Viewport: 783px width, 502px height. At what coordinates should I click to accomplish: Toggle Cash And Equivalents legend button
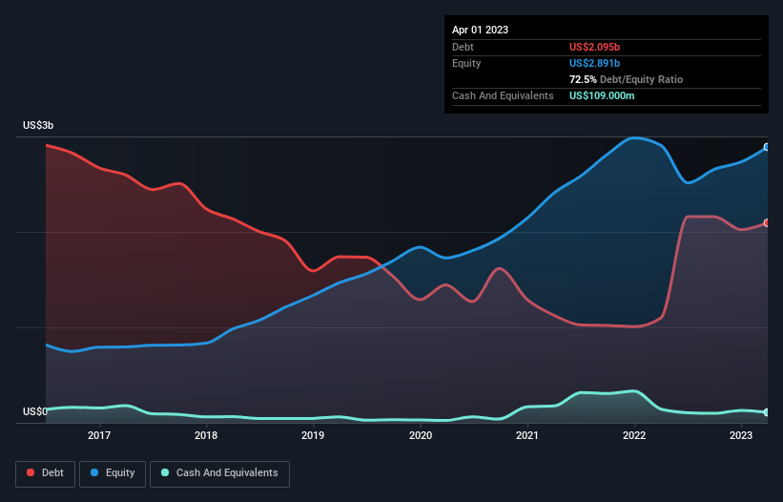click(x=219, y=473)
